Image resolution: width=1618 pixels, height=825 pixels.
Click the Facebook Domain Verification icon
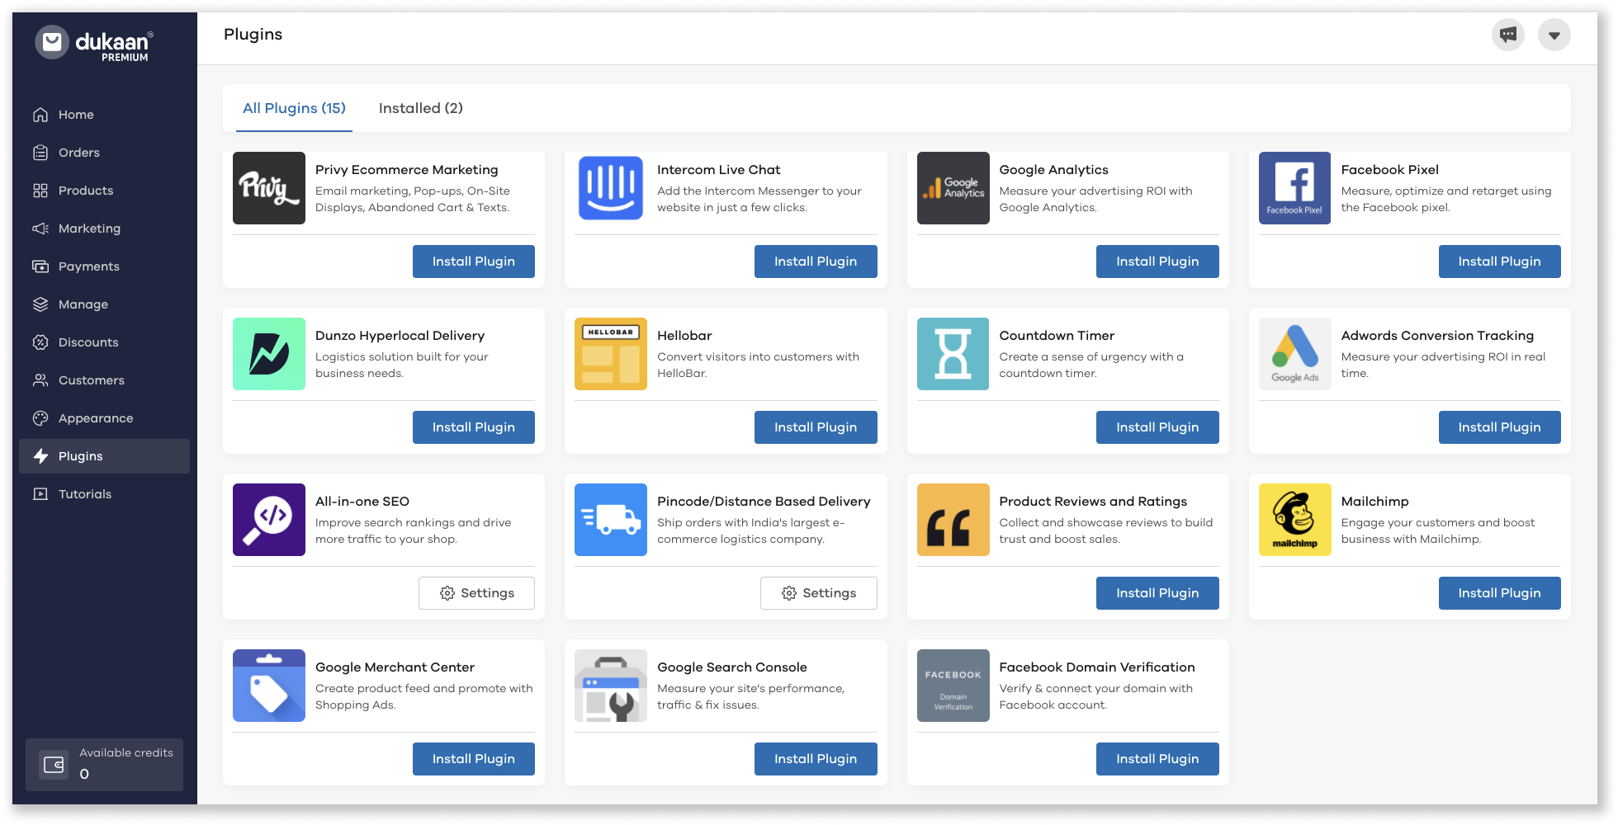(x=953, y=686)
